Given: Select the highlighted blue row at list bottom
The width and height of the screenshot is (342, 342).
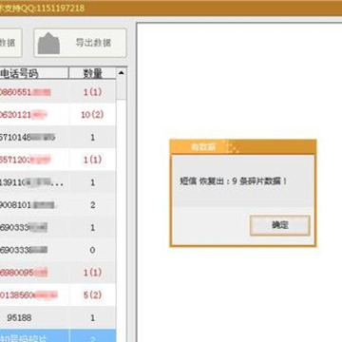Looking at the screenshot, I should pos(58,335).
